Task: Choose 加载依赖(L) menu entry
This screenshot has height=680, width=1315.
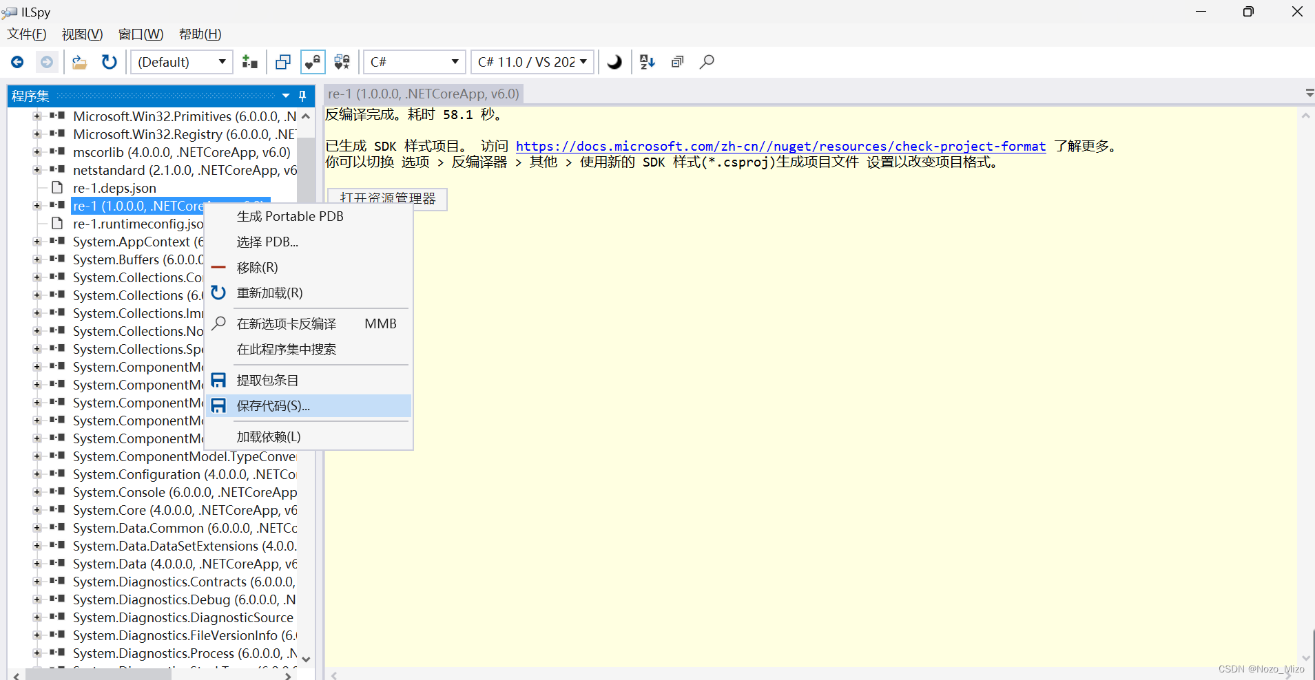Action: [x=309, y=436]
